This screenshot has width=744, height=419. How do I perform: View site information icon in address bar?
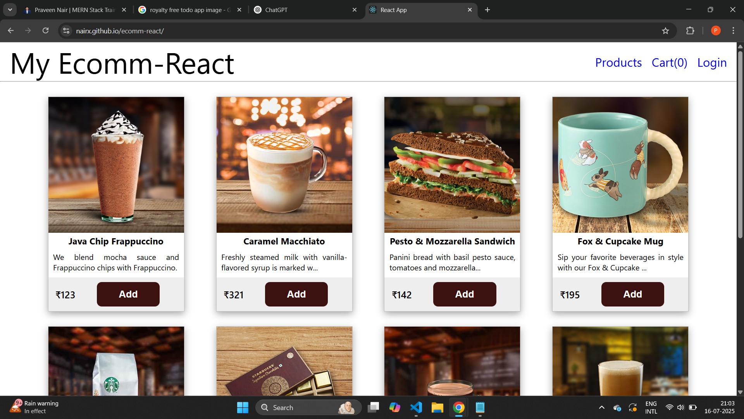point(66,31)
